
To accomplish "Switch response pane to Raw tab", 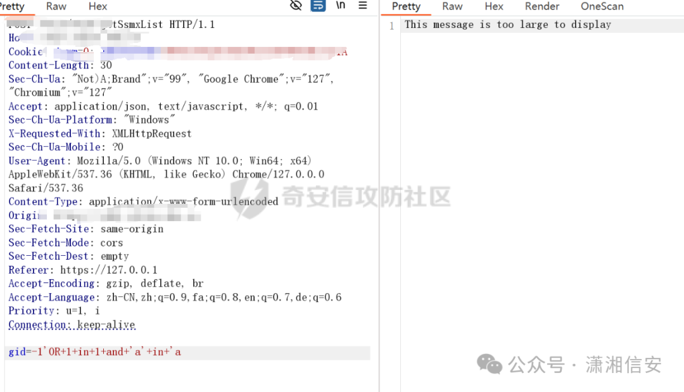I will pos(452,6).
